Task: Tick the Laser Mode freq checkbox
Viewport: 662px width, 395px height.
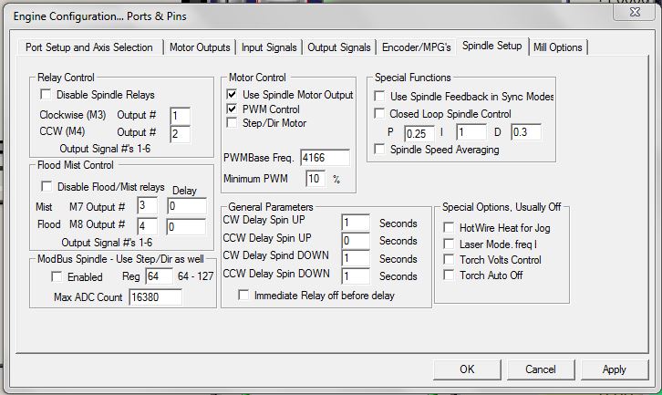Action: 449,244
